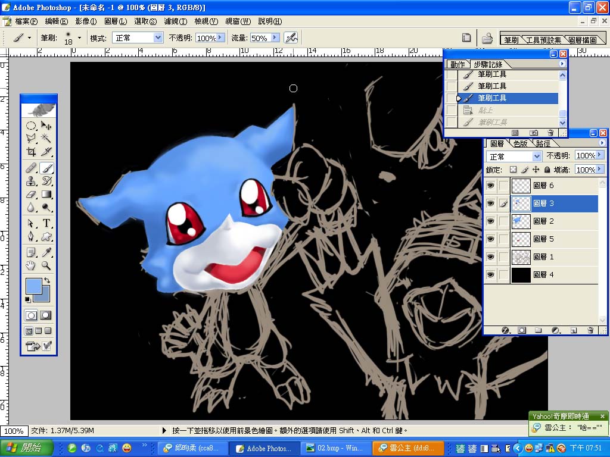Select the Eyedropper tool

[46, 252]
